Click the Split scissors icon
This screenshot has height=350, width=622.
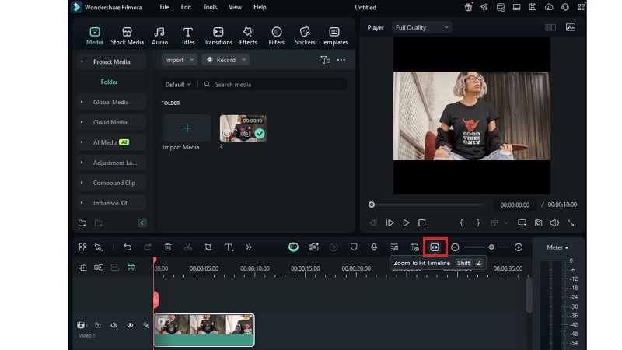point(188,247)
